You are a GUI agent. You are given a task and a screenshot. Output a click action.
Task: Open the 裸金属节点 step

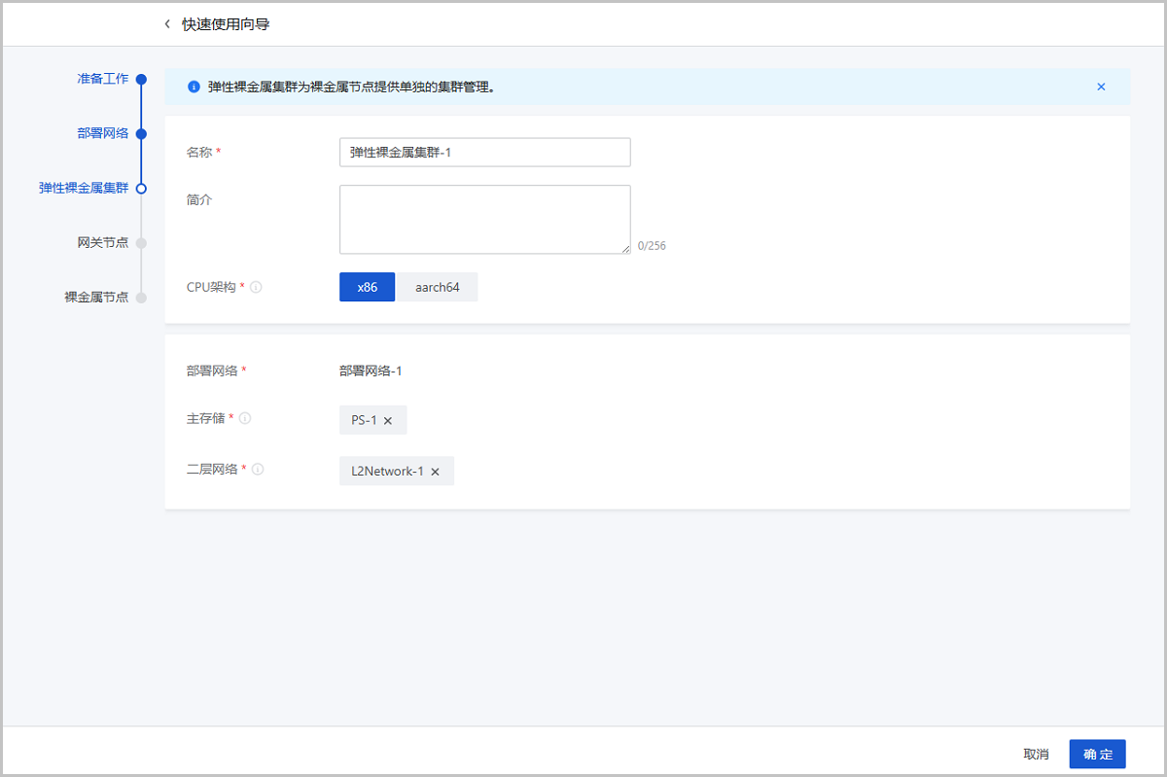coord(96,297)
